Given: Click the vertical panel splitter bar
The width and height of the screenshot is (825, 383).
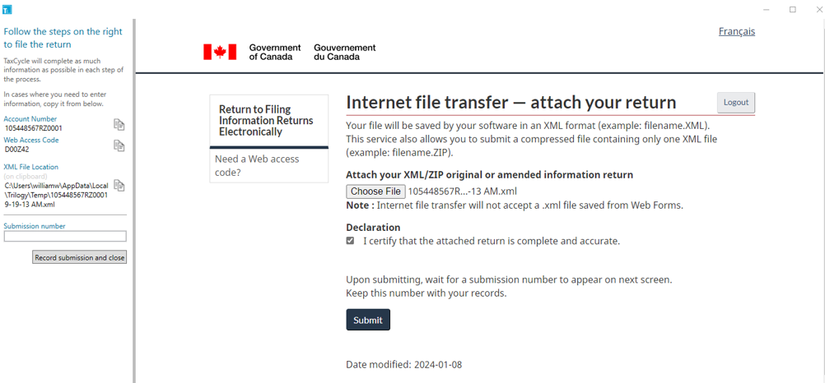Looking at the screenshot, I should pos(133,200).
